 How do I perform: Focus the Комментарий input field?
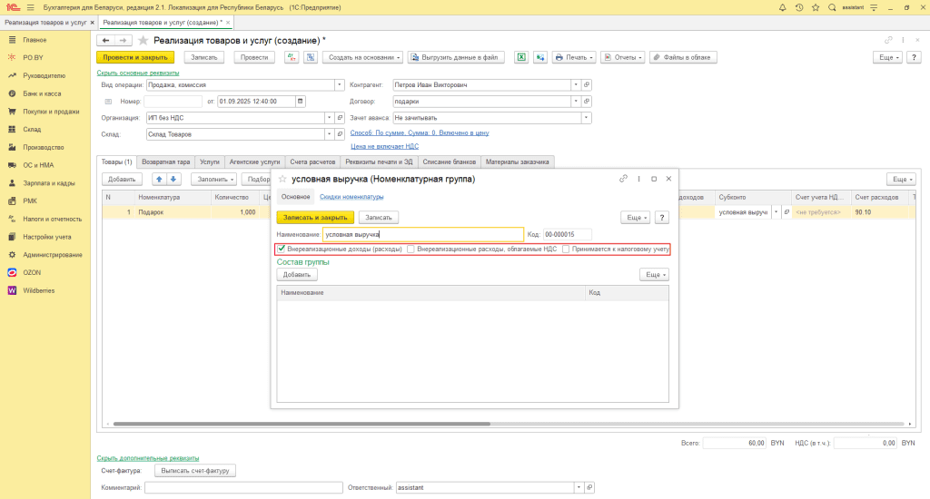tap(243, 488)
